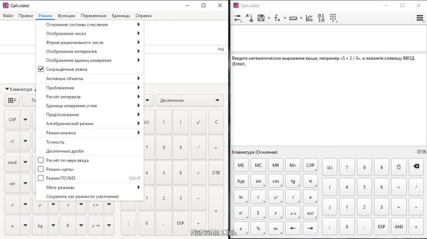
Task: Open dropdown arrow next to kg button
Action: (x=53, y=225)
